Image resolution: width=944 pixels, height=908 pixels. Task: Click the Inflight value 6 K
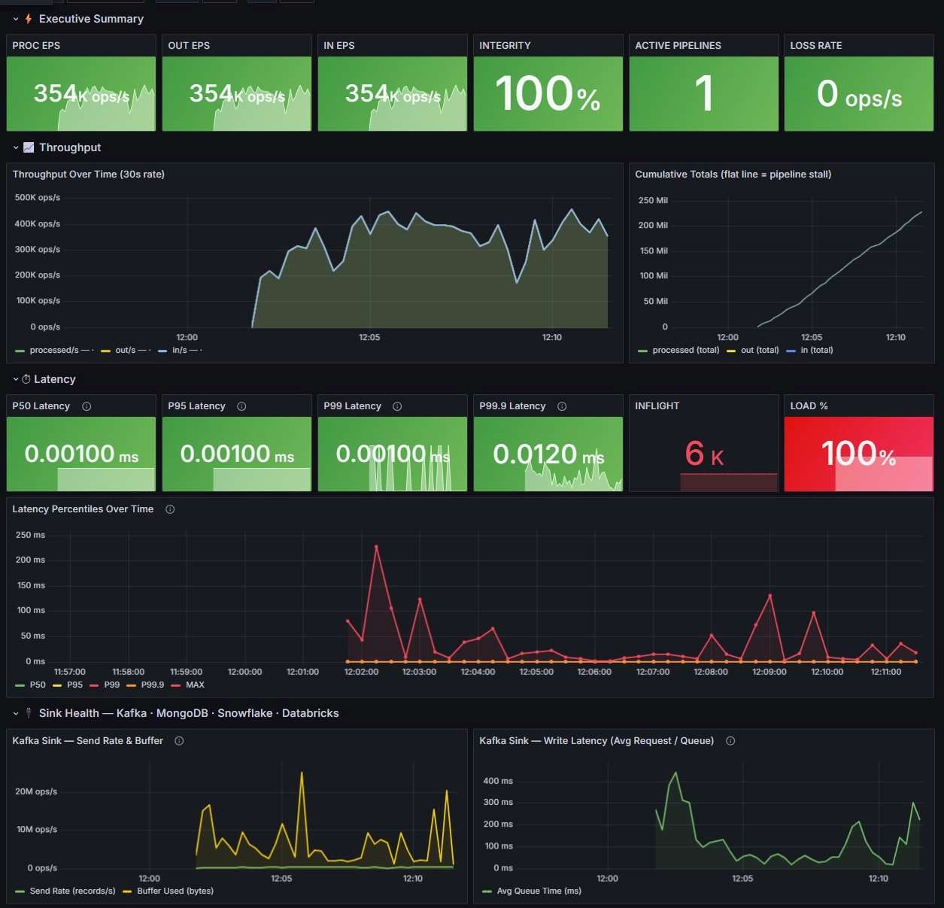point(704,454)
